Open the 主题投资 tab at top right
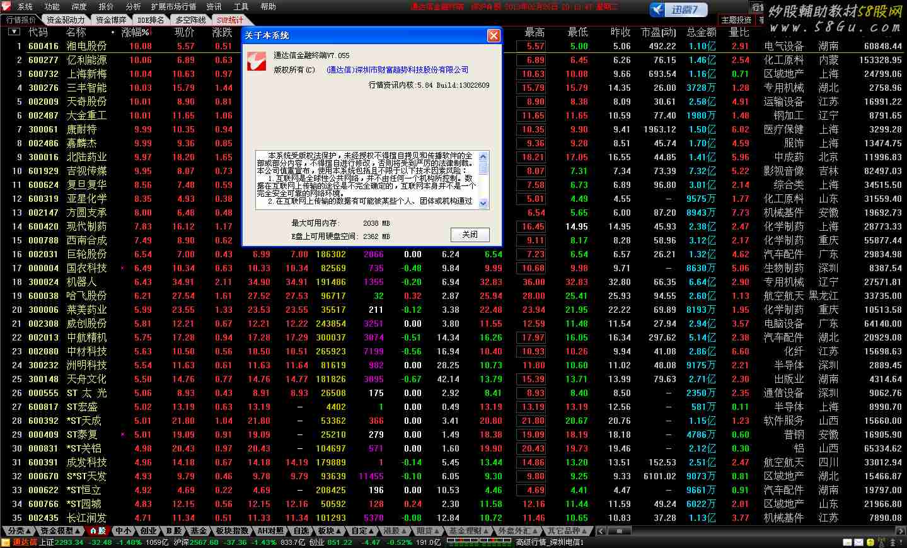The height and width of the screenshot is (548, 907). 736,20
